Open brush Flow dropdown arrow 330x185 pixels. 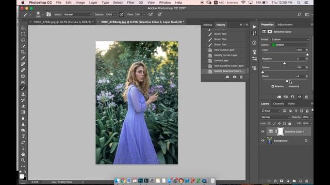[x=144, y=14]
